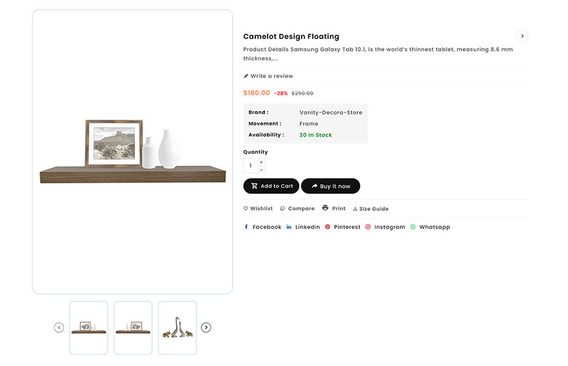
Task: Select the animal figurines thumbnail
Action: pos(177,328)
